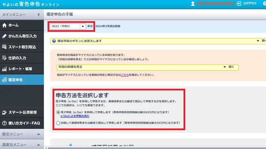
Task: Click the pencil icon for かんたん取引入力
Action: [4, 36]
